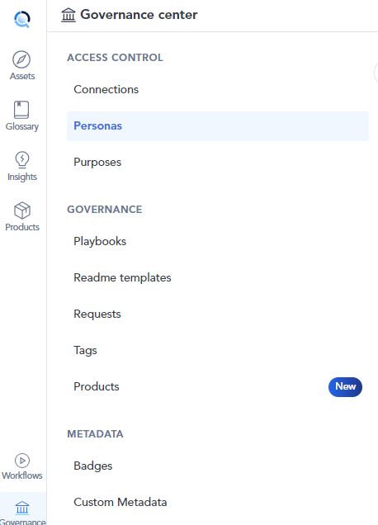Open the Insights lightbulb icon
378x525 pixels.
(x=22, y=159)
